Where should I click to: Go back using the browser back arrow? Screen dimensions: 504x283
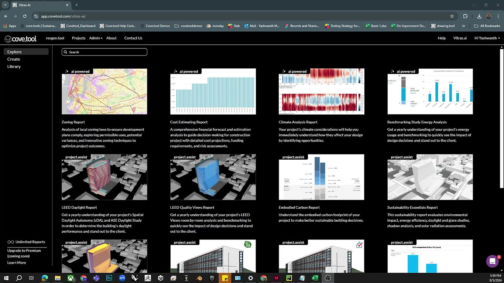pos(6,16)
